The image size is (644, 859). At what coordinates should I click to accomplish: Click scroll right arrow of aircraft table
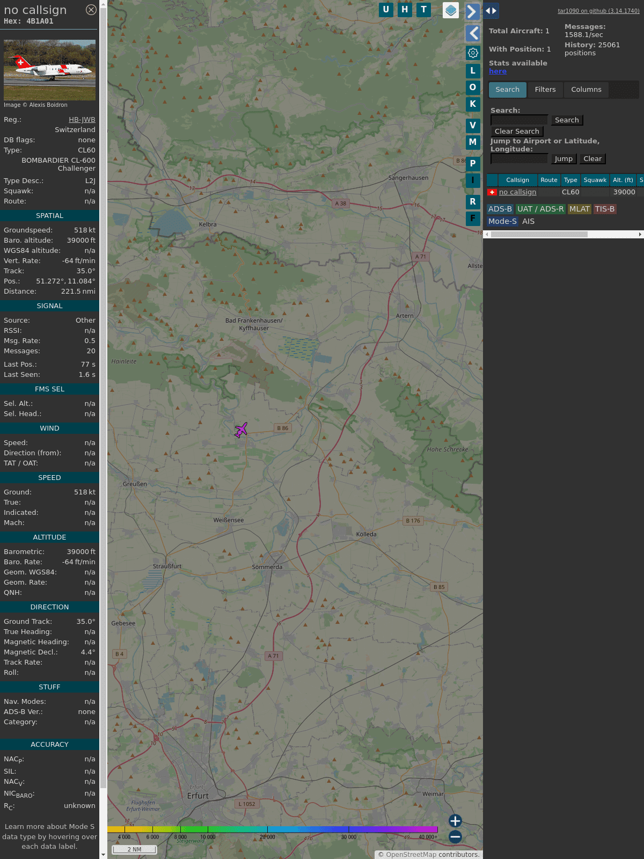click(640, 234)
